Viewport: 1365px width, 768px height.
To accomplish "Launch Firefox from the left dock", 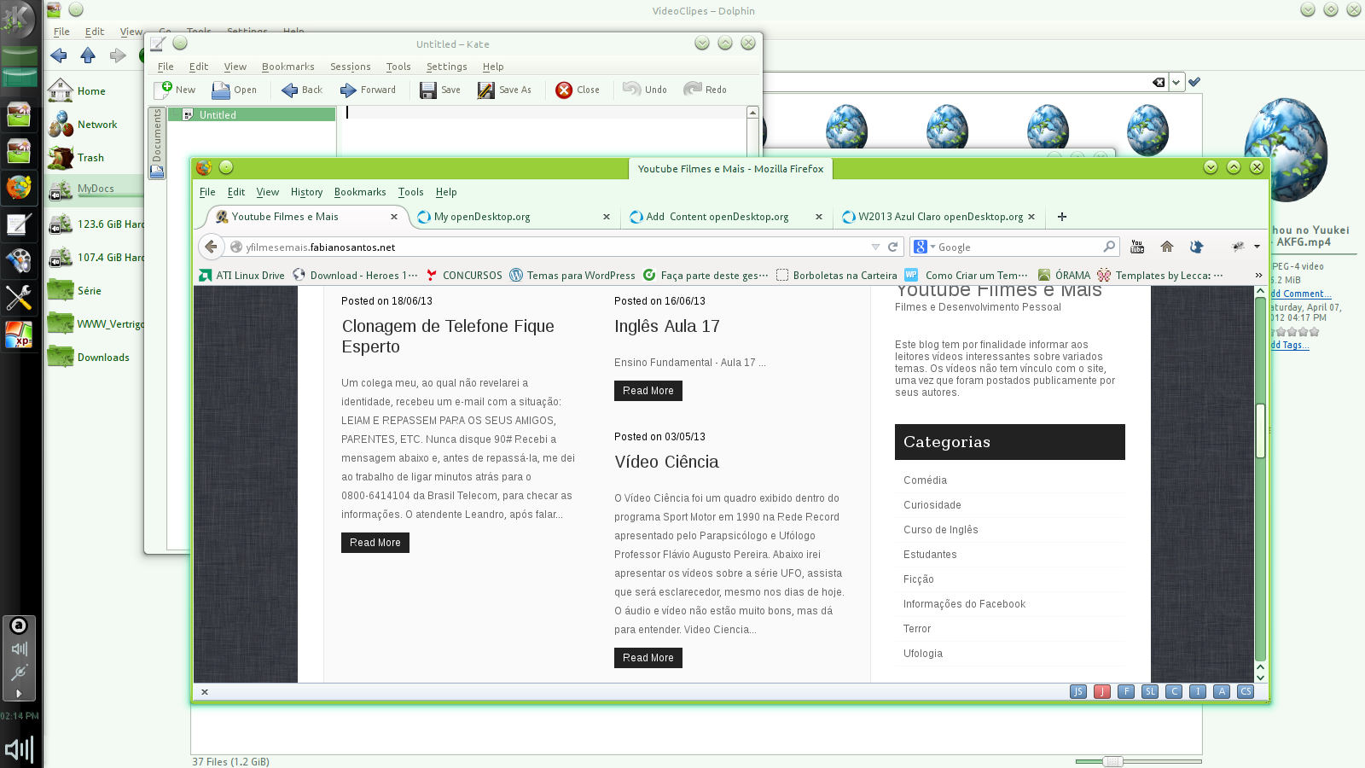I will point(19,187).
